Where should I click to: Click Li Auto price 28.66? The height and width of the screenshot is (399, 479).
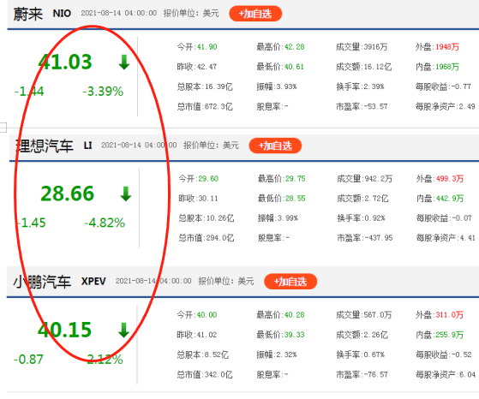67,194
